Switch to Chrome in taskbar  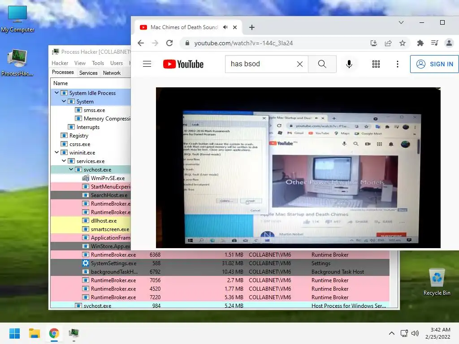[x=54, y=333]
